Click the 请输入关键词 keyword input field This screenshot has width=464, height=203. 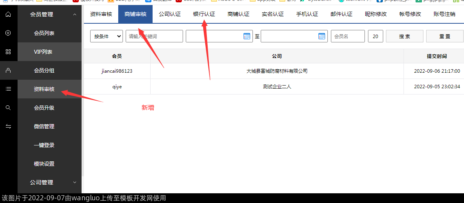coord(154,36)
